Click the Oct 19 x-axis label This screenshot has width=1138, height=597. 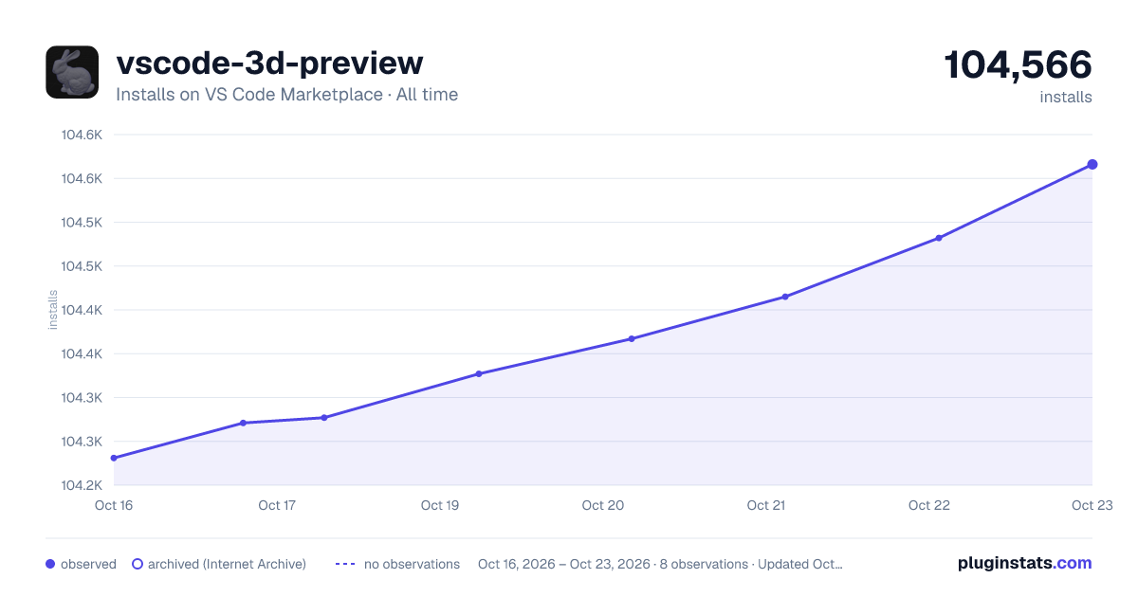pos(440,506)
